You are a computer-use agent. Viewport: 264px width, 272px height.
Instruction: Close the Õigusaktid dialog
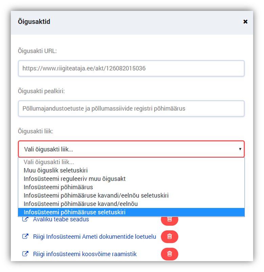(x=245, y=22)
